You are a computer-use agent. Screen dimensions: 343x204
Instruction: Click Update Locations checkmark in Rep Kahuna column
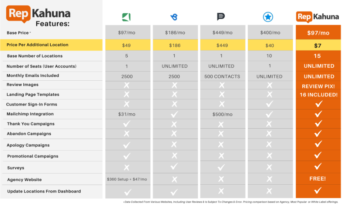(x=318, y=190)
